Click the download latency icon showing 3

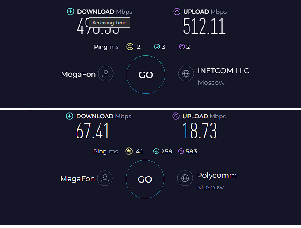tap(157, 47)
